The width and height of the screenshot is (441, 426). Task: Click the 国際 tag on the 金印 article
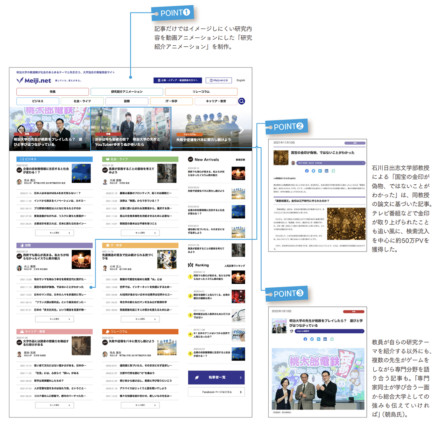coord(355,143)
